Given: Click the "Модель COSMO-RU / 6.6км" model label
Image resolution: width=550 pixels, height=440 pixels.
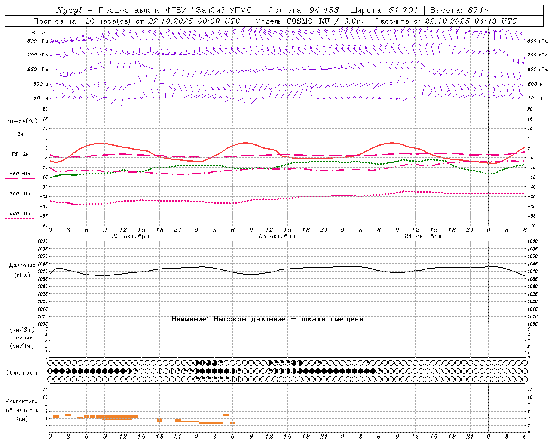Looking at the screenshot, I should coord(309,21).
